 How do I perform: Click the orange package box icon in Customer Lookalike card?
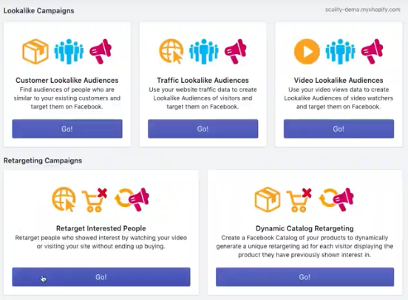click(x=35, y=51)
